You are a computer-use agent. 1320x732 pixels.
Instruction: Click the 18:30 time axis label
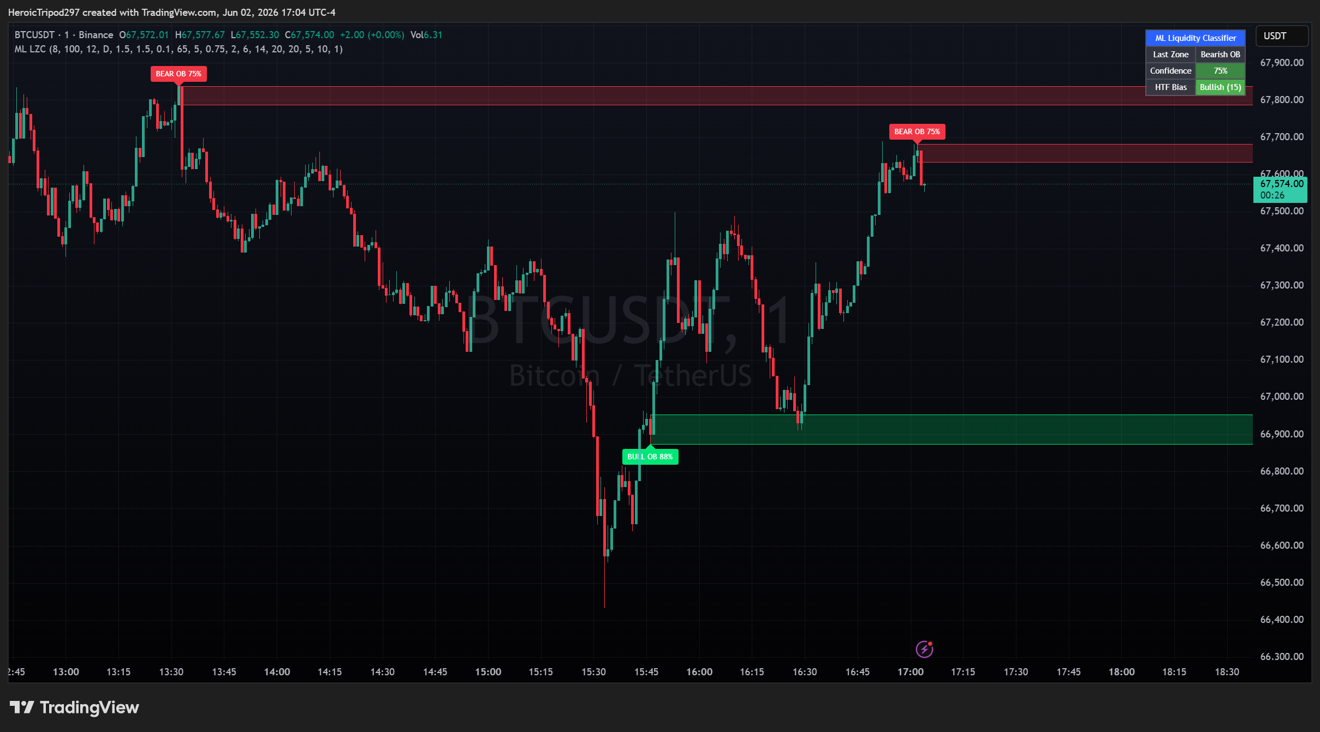1227,672
